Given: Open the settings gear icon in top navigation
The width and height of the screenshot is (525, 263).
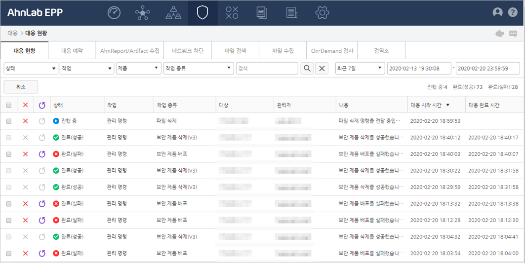Looking at the screenshot, I should click(x=322, y=13).
